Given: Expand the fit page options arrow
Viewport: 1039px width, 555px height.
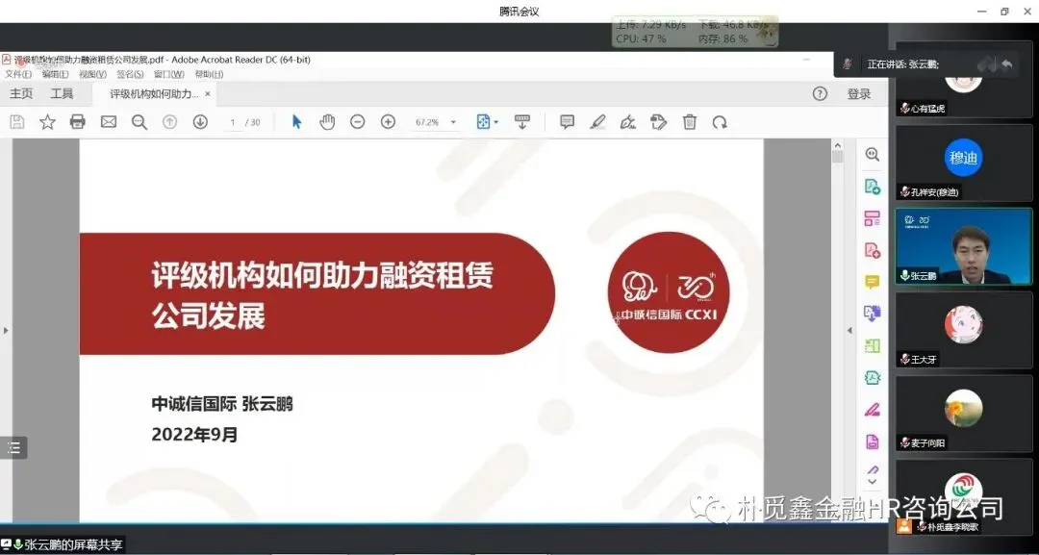Looking at the screenshot, I should 496,122.
